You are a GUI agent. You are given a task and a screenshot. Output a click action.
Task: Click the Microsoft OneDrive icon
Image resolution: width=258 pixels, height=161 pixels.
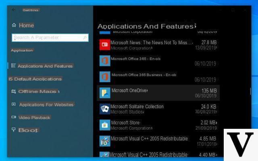pyautogui.click(x=105, y=93)
